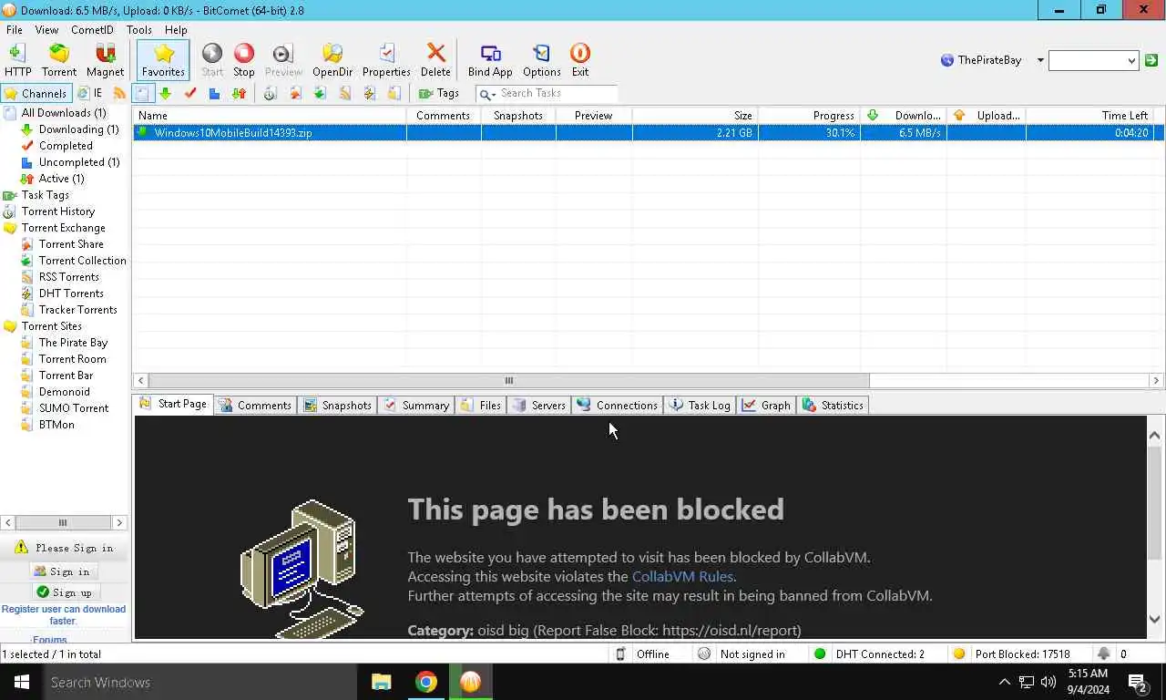Viewport: 1166px width, 700px height.
Task: Switch sidebar to IE view
Action: [x=89, y=93]
